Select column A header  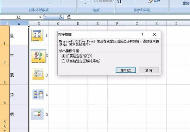[x=19, y=23]
